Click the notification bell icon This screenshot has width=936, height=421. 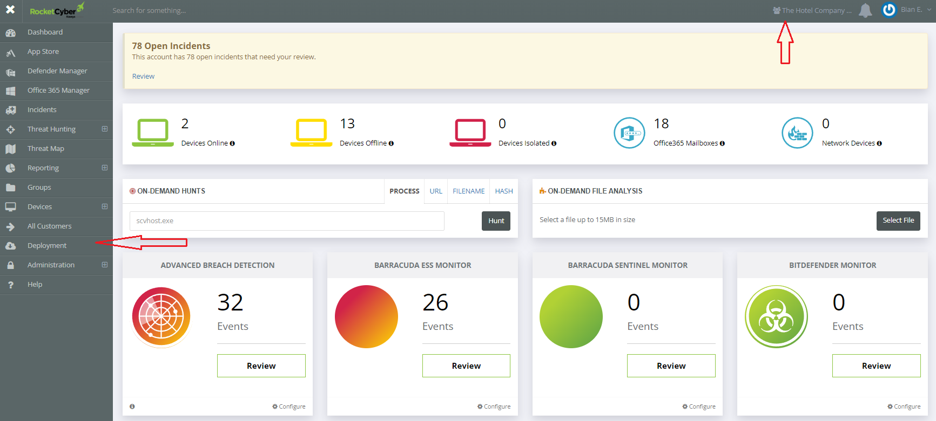[865, 11]
